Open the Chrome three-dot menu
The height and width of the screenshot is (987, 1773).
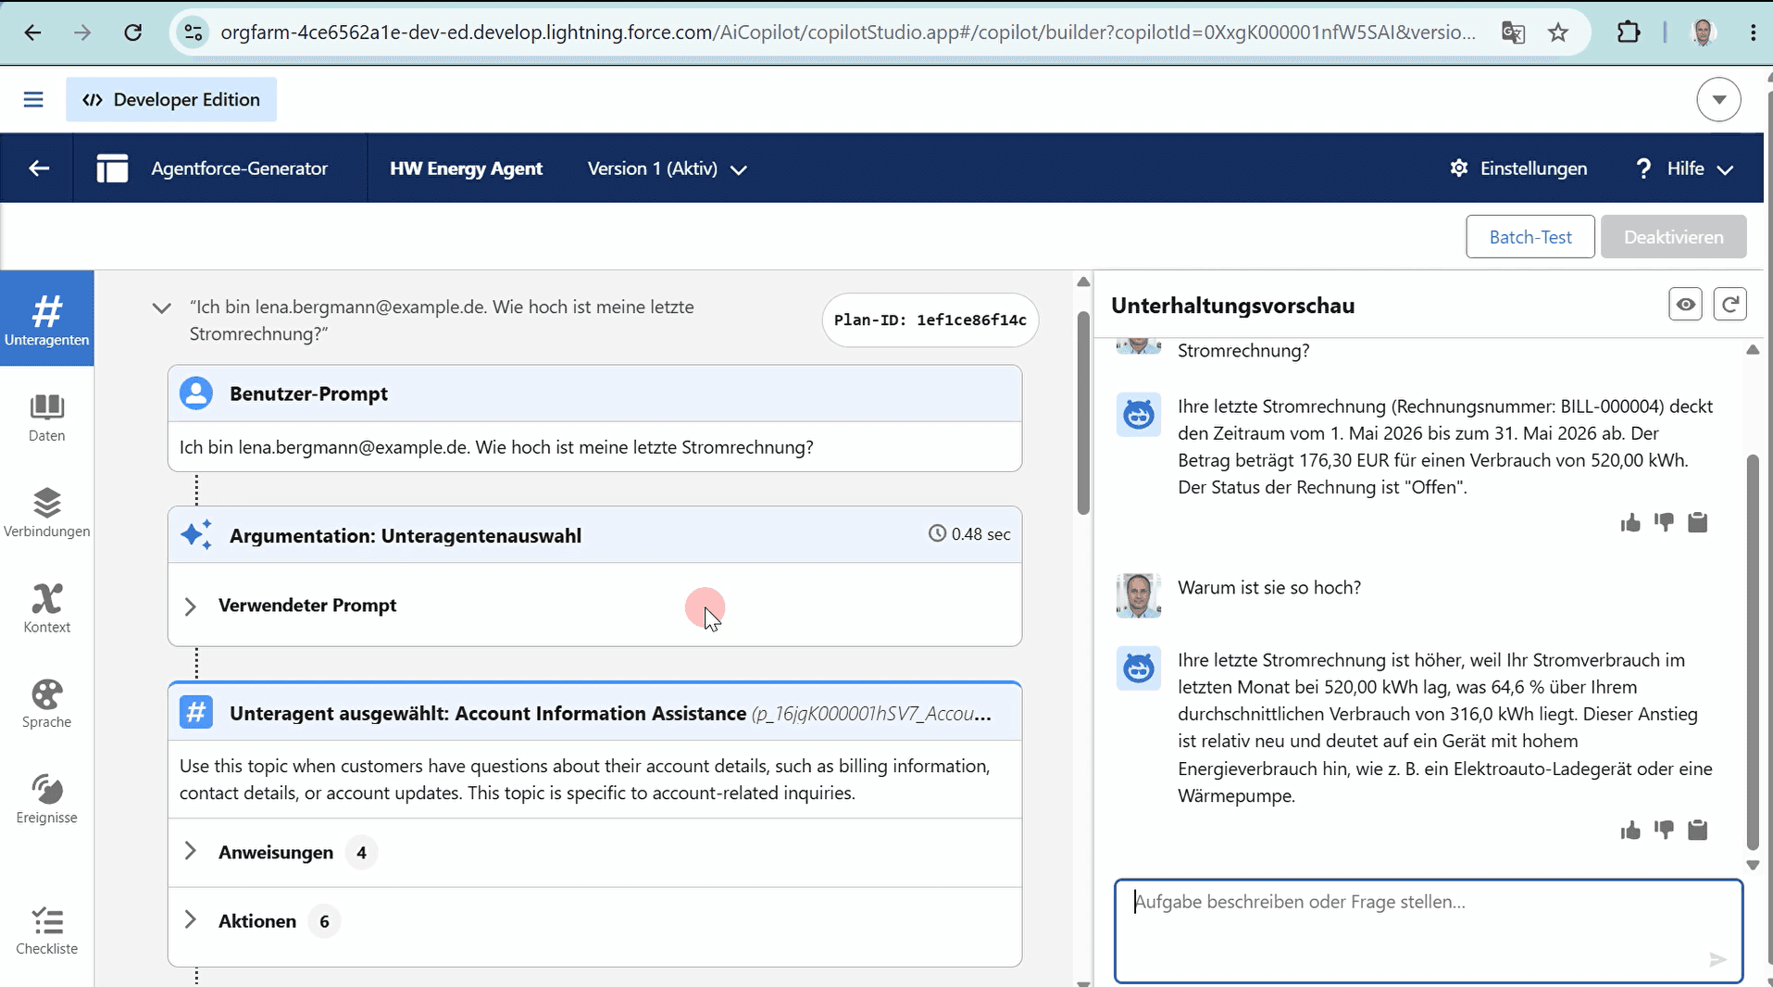point(1753,32)
